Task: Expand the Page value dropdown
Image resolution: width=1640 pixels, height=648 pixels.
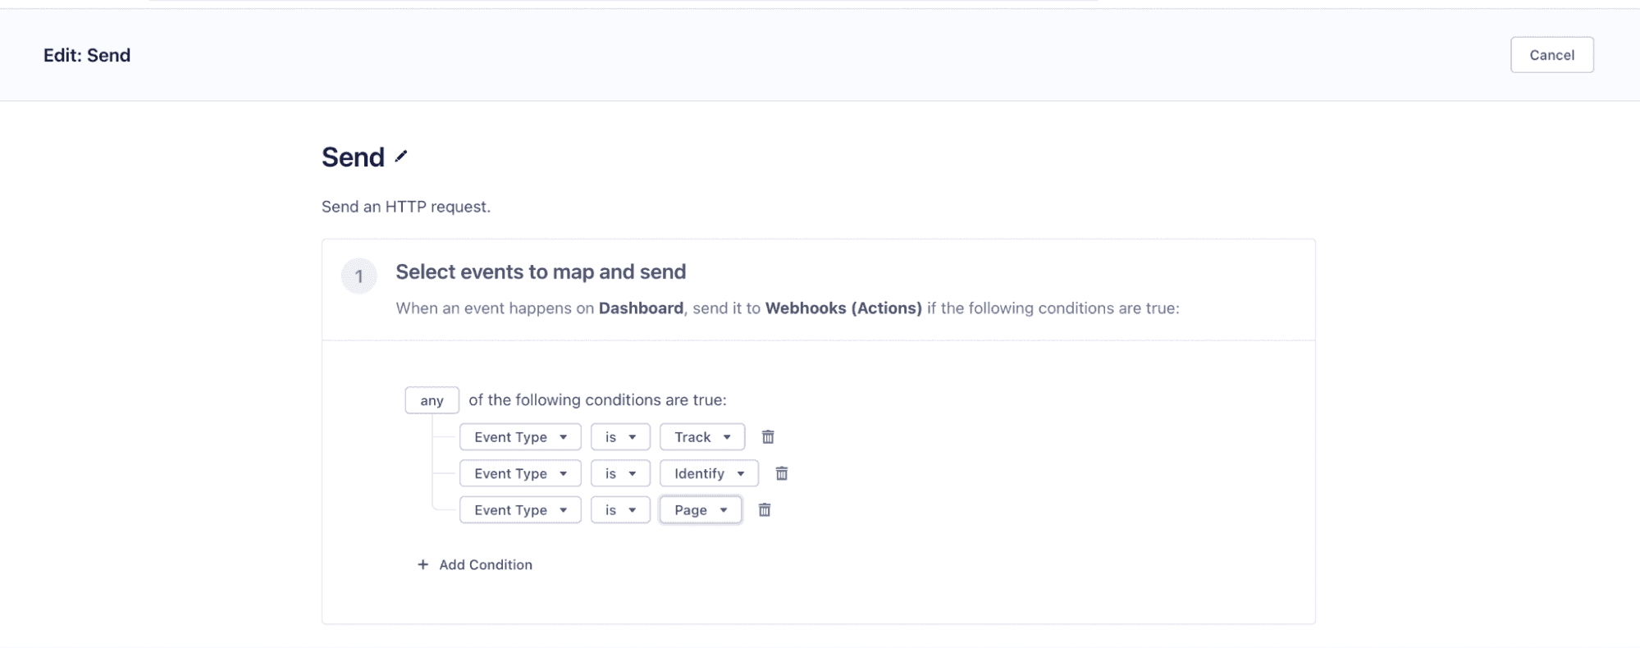Action: click(x=701, y=510)
